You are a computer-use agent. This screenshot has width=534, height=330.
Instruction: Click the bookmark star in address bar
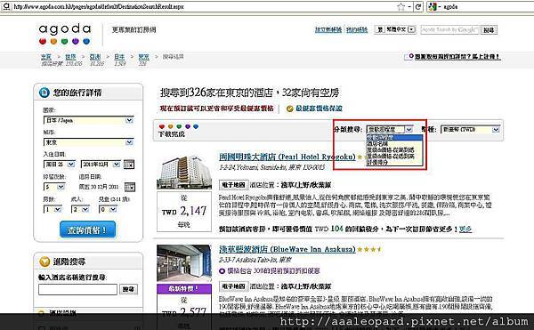401,6
